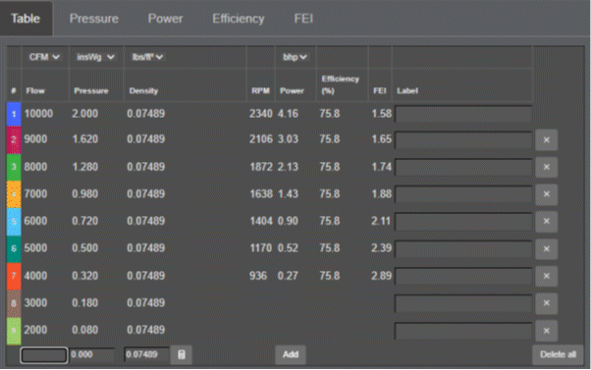Delete row 6 with 5000 flow
Screen dimensions: 591x370
(x=546, y=248)
